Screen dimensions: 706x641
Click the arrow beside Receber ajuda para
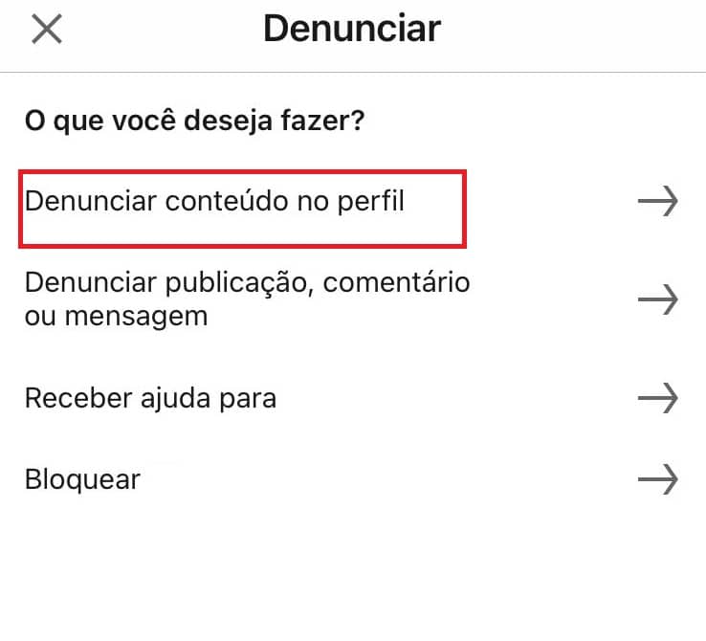pyautogui.click(x=658, y=398)
